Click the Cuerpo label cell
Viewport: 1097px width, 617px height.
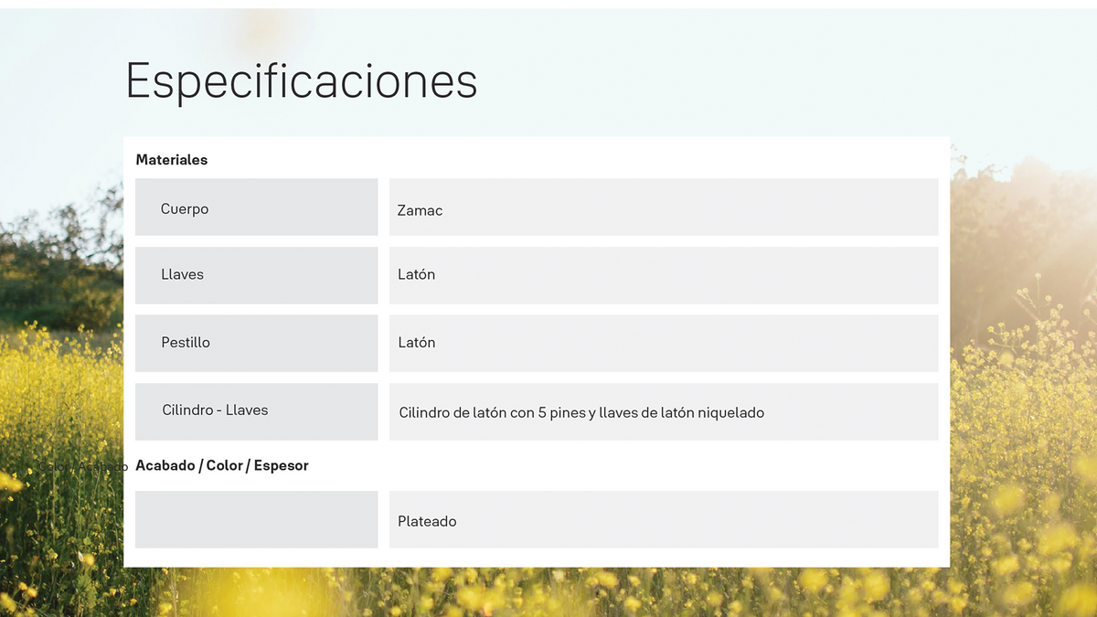(x=256, y=207)
